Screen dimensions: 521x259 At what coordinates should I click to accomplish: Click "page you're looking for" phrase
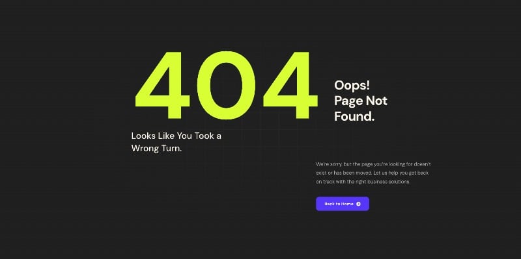point(386,164)
